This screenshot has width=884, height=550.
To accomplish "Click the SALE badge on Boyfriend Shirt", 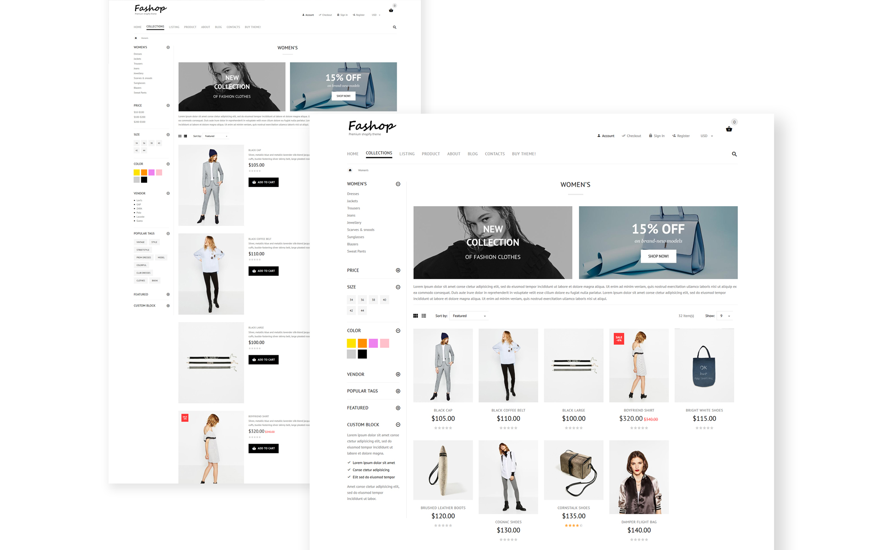I will (619, 339).
